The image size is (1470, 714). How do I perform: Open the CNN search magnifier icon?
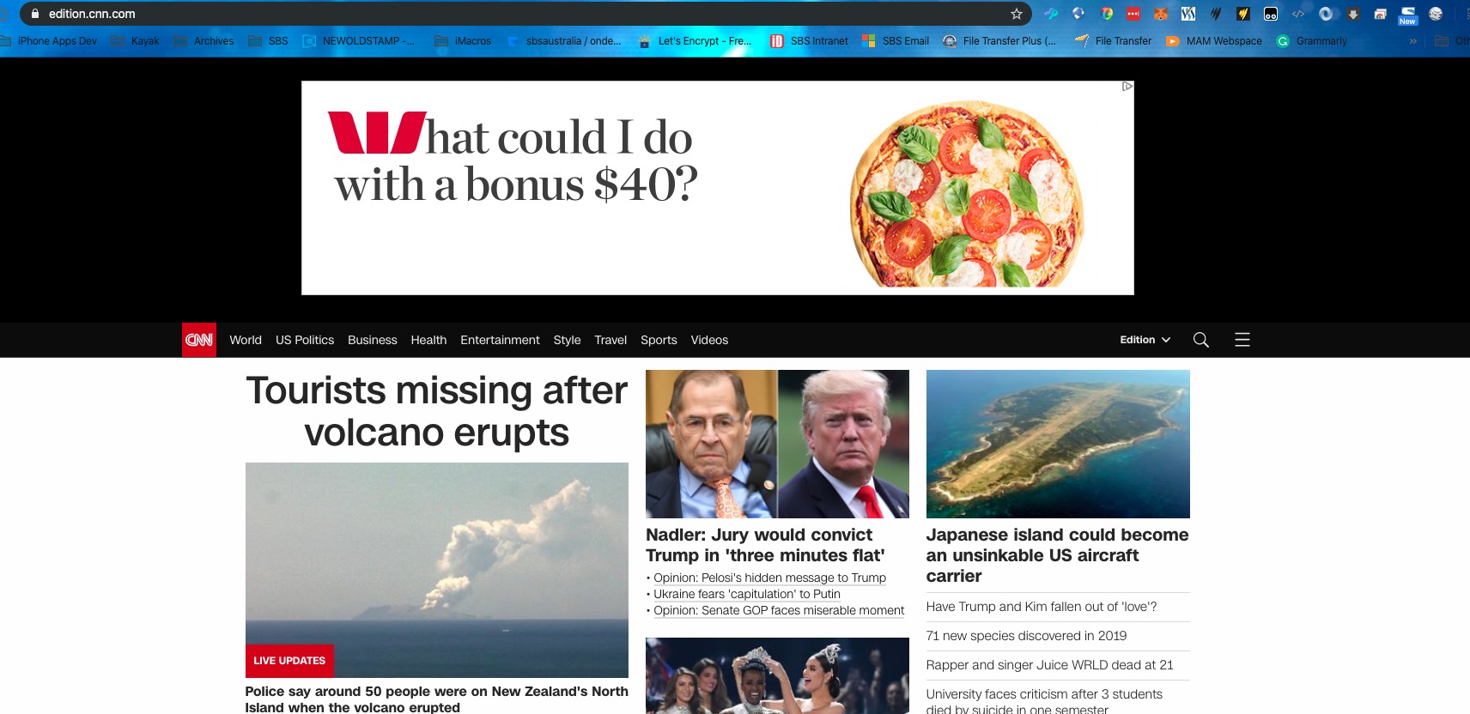(1201, 340)
